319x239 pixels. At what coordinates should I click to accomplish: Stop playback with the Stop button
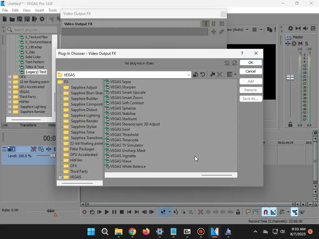[x=122, y=212]
